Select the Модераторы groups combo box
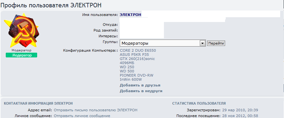 point(163,43)
